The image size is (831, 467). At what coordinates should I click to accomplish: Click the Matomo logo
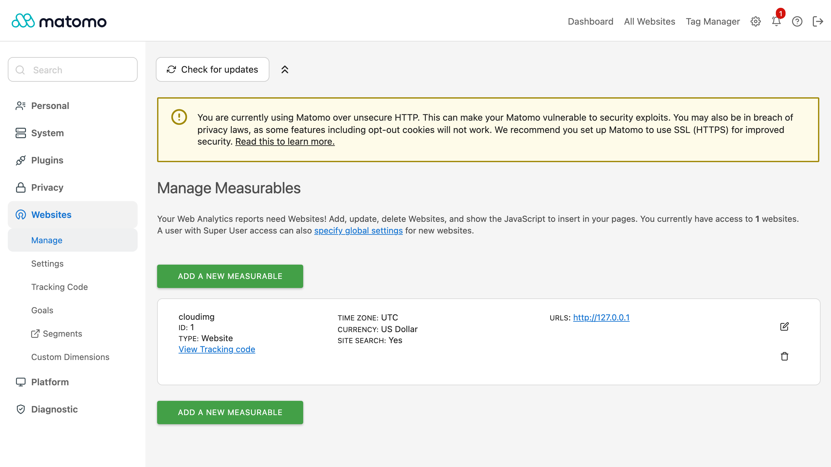[x=59, y=21]
